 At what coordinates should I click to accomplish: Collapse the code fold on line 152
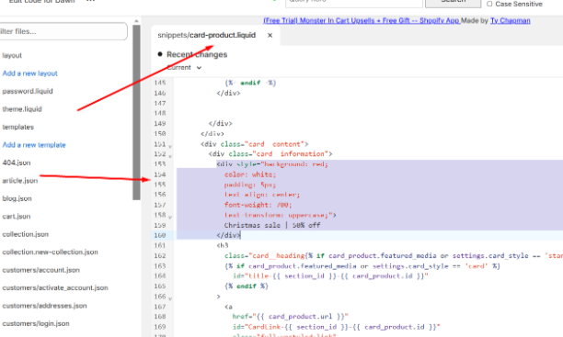(x=170, y=156)
